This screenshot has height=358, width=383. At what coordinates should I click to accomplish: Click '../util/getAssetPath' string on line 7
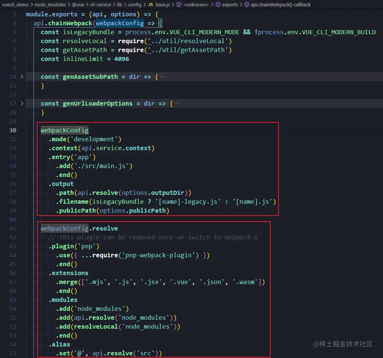(188, 50)
